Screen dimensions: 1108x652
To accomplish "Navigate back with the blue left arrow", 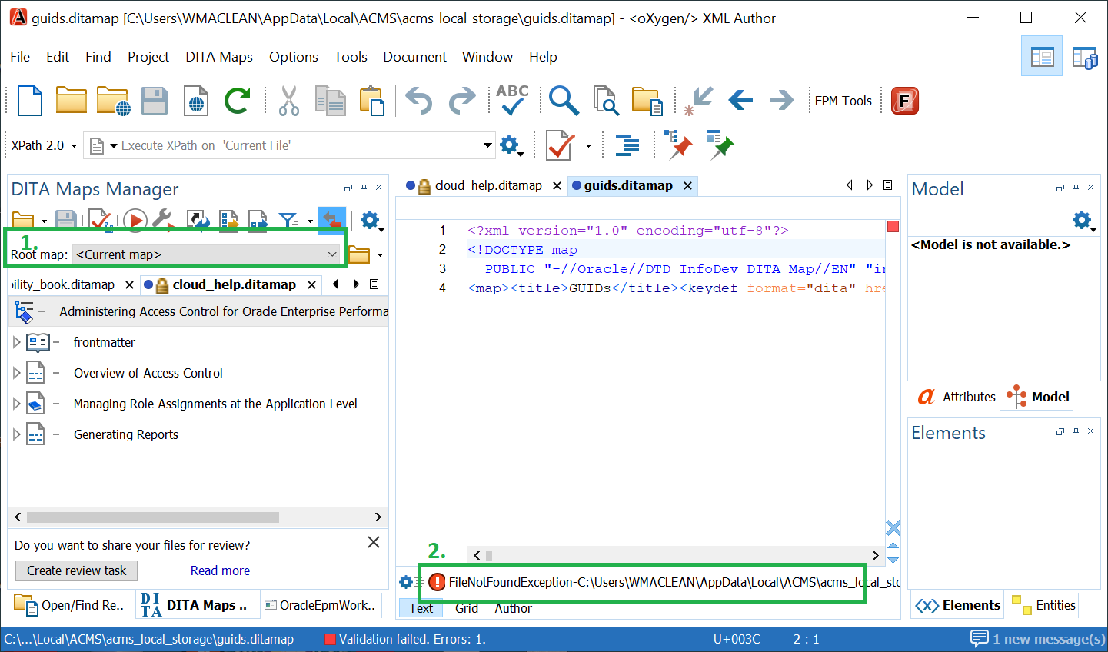I will pyautogui.click(x=740, y=100).
